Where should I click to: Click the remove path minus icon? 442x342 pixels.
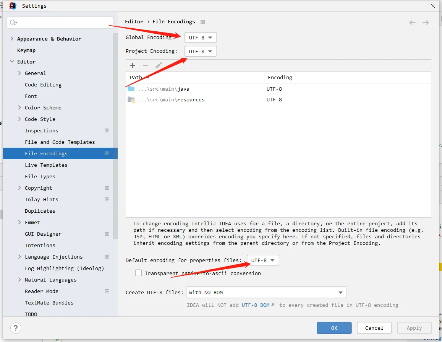(x=146, y=65)
